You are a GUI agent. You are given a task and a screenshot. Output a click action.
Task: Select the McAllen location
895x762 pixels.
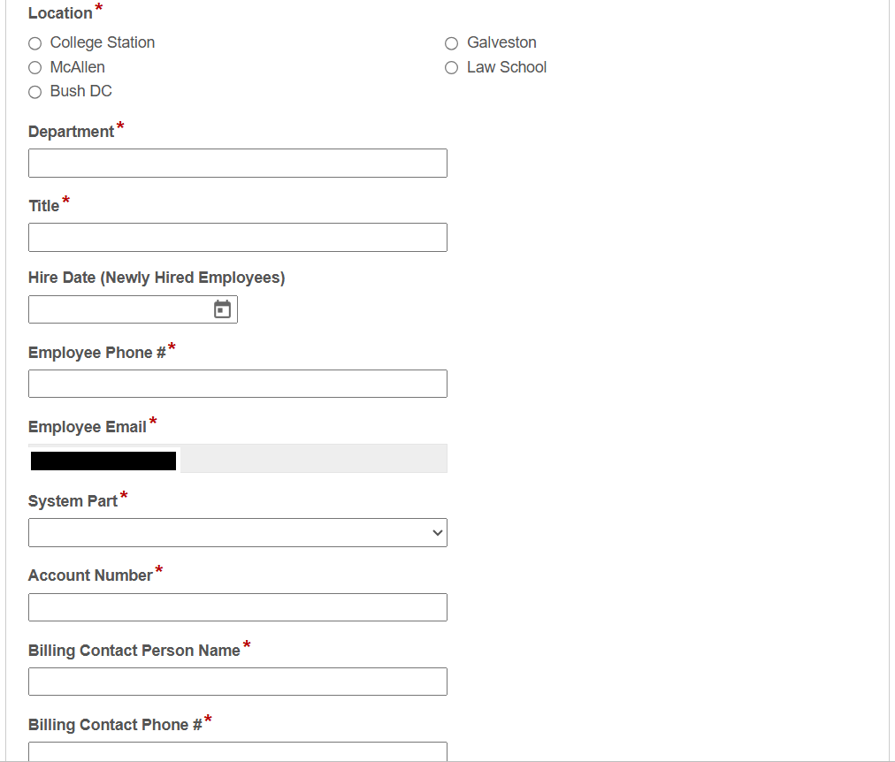pyautogui.click(x=34, y=67)
